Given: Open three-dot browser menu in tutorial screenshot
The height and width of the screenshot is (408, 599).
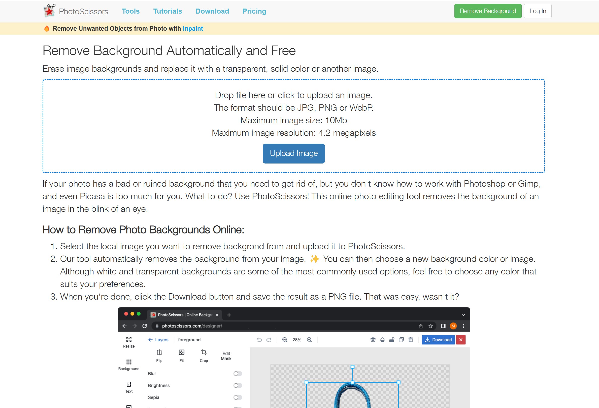Looking at the screenshot, I should coord(463,326).
